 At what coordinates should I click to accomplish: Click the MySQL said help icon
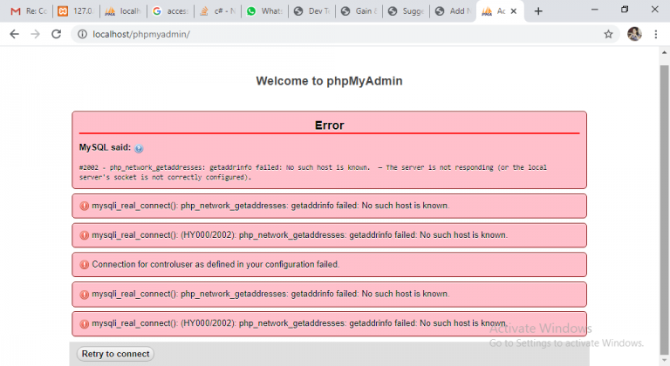click(x=140, y=149)
